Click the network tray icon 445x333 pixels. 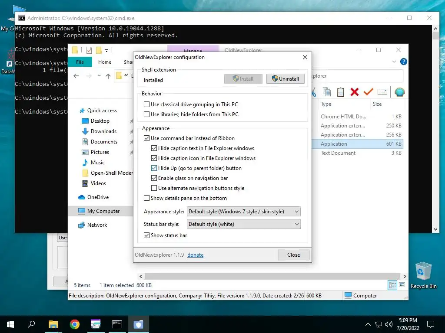click(x=379, y=324)
